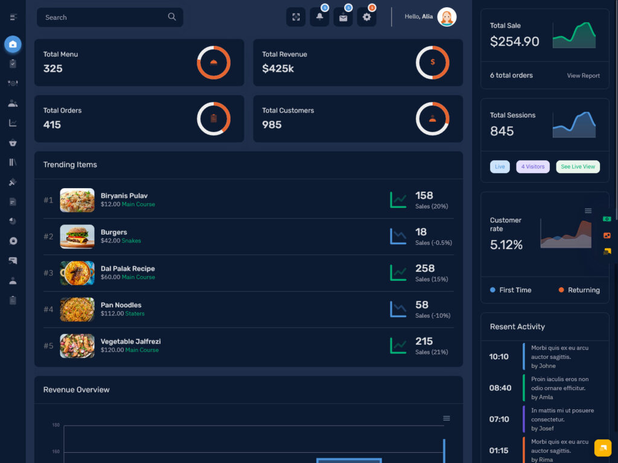Click the Total Customers progress ring
This screenshot has width=618, height=463.
(432, 119)
